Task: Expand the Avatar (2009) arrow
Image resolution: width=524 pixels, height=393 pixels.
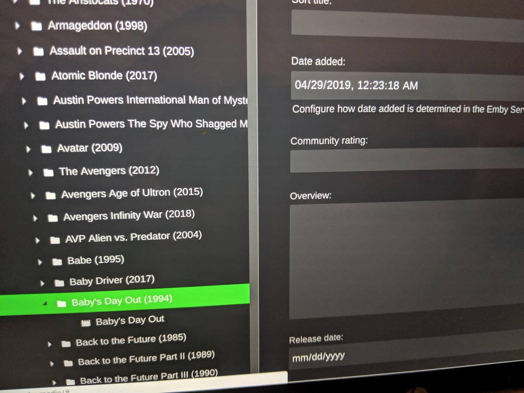Action: (29, 149)
